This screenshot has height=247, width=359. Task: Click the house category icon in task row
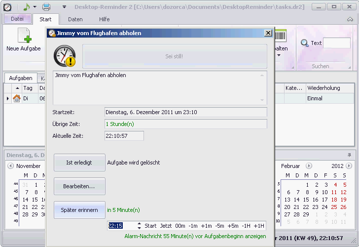click(17, 98)
